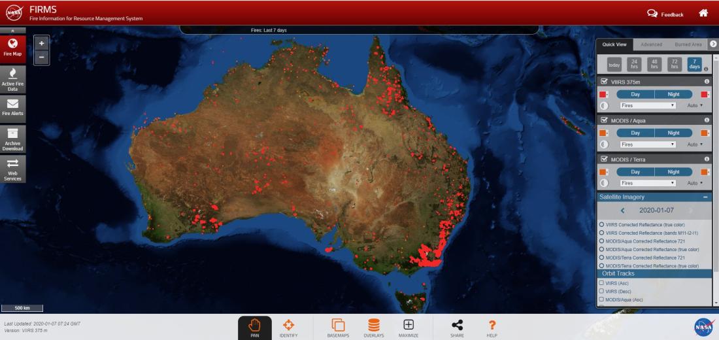This screenshot has width=719, height=340.
Task: Select 7 days time range
Action: (x=694, y=65)
